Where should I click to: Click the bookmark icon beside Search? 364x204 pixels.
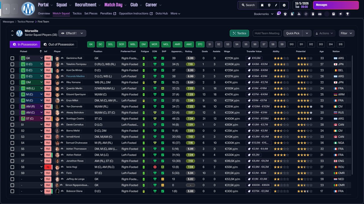[262, 5]
